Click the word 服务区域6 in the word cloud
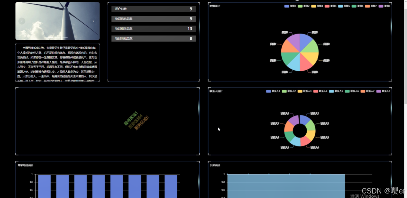The image size is (407, 198). [141, 123]
